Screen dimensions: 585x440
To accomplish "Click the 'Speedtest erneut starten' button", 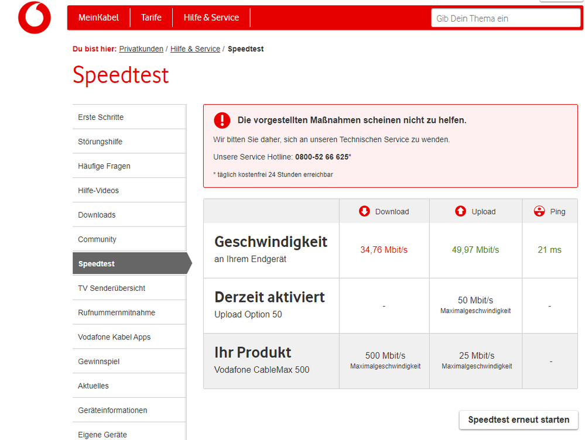I will (x=519, y=420).
